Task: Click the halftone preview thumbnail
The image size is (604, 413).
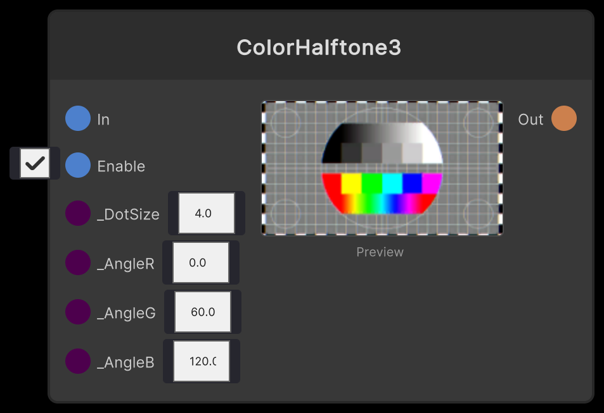Action: point(382,168)
